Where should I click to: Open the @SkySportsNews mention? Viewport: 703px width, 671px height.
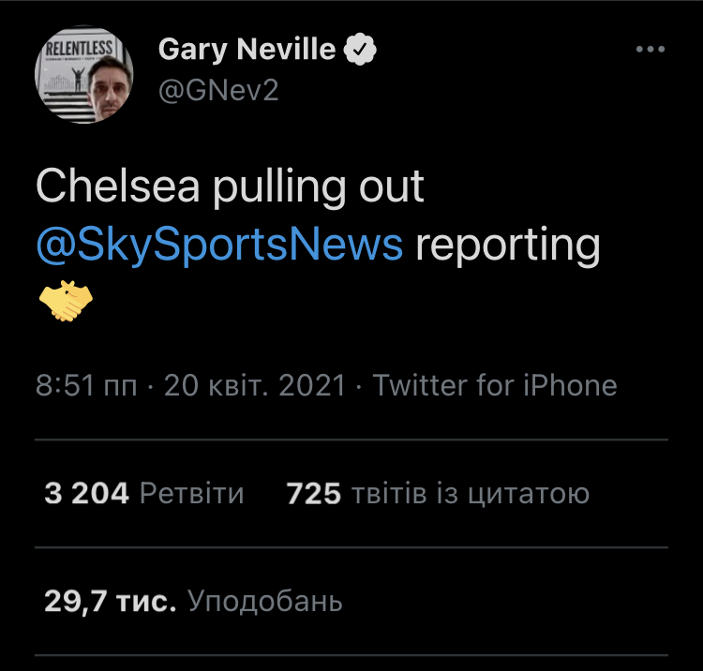[219, 245]
